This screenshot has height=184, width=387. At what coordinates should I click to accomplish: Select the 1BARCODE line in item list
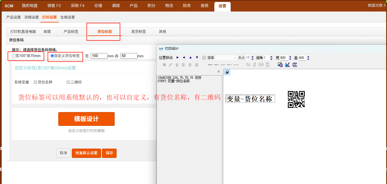pyautogui.click(x=179, y=78)
